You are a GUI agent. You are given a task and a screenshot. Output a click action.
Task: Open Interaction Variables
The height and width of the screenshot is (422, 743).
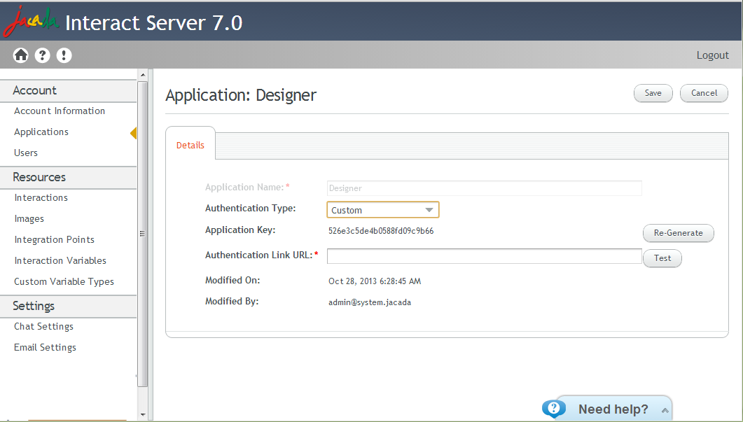(x=60, y=260)
